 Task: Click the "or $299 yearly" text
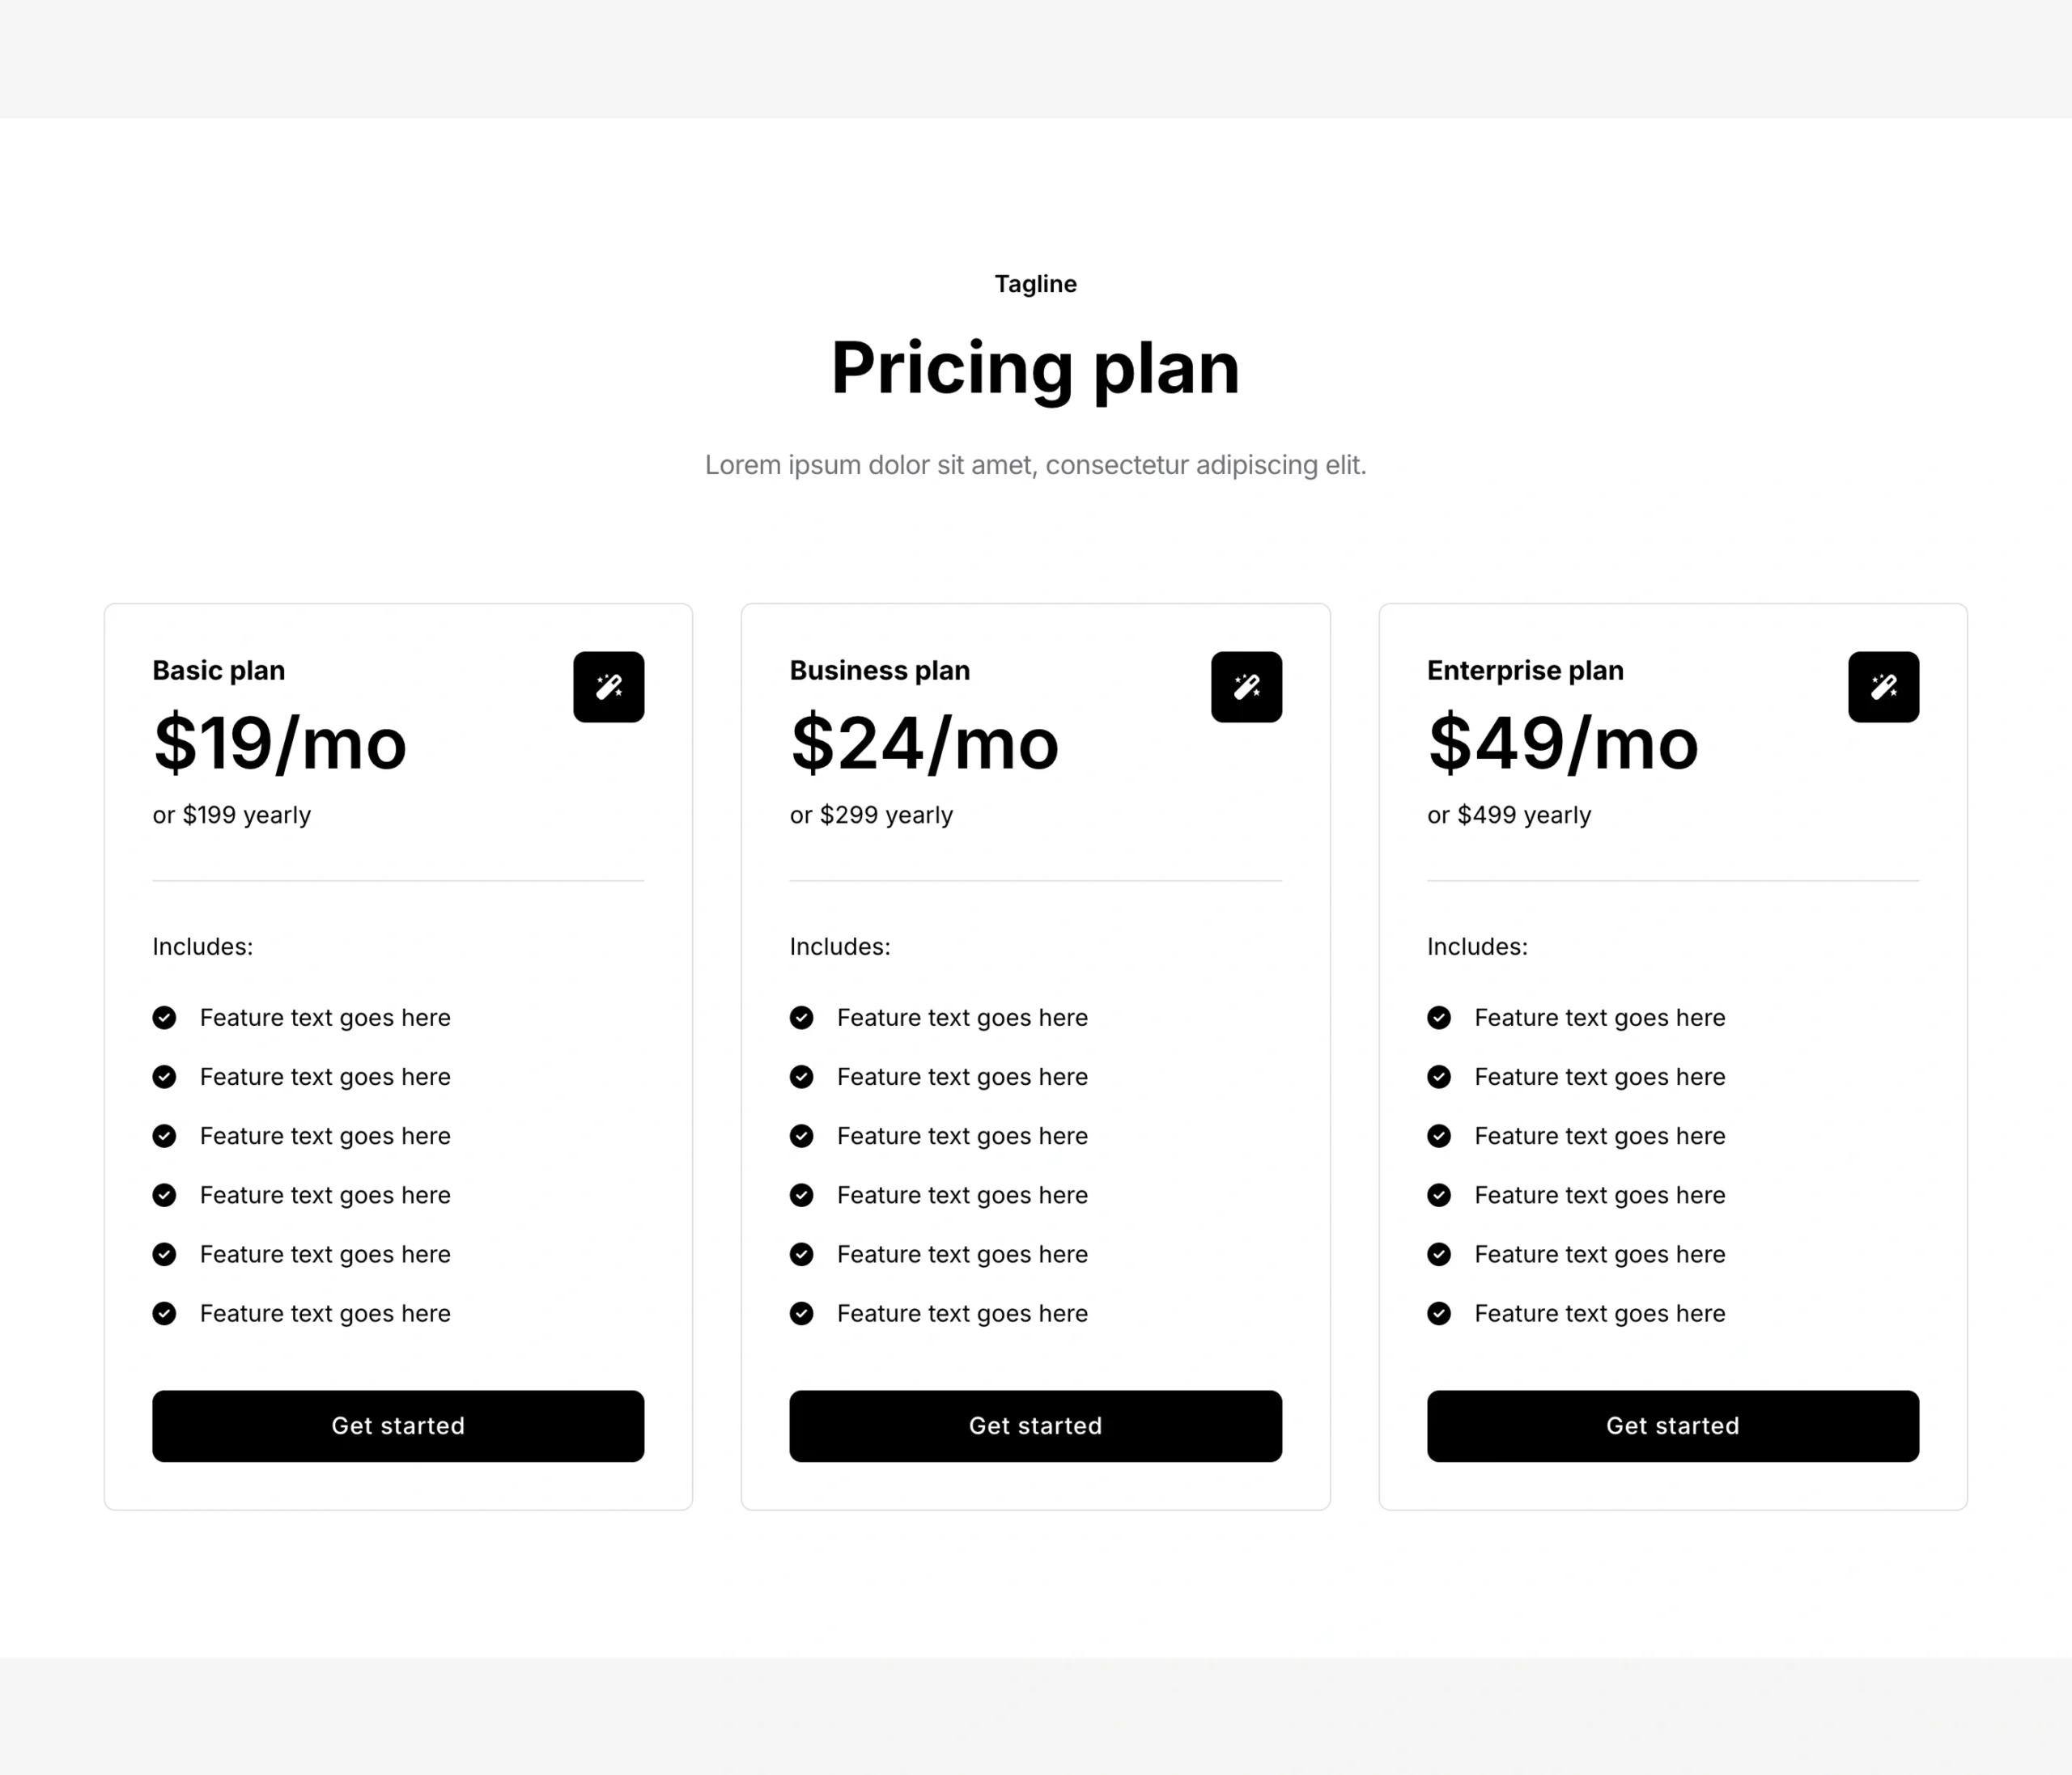(x=871, y=815)
